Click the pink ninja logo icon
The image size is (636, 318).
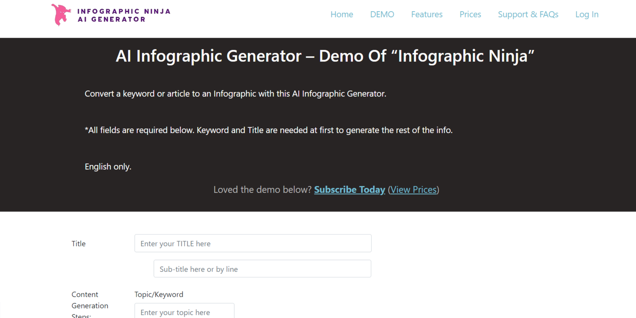point(61,15)
